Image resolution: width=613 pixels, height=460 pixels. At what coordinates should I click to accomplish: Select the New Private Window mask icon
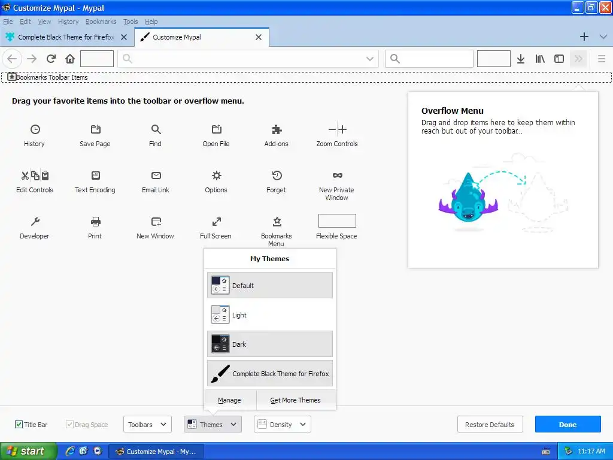tap(337, 175)
